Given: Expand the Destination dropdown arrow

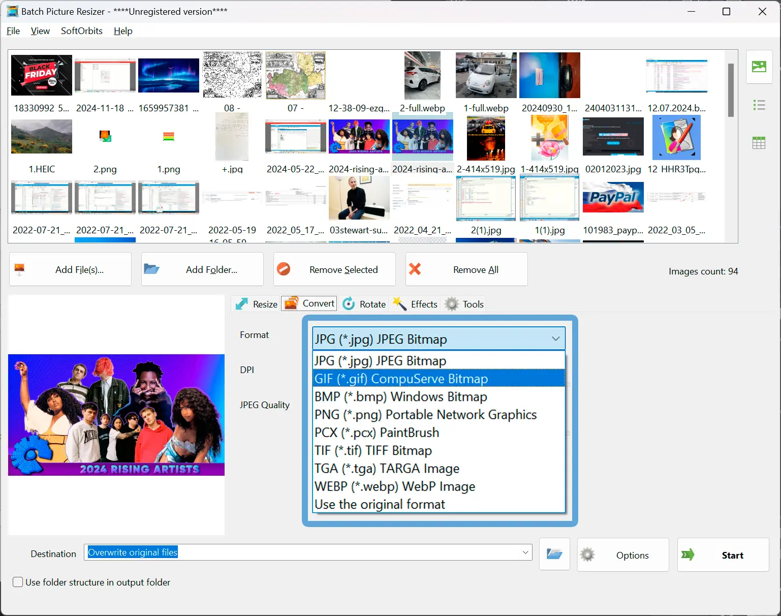Looking at the screenshot, I should point(525,552).
